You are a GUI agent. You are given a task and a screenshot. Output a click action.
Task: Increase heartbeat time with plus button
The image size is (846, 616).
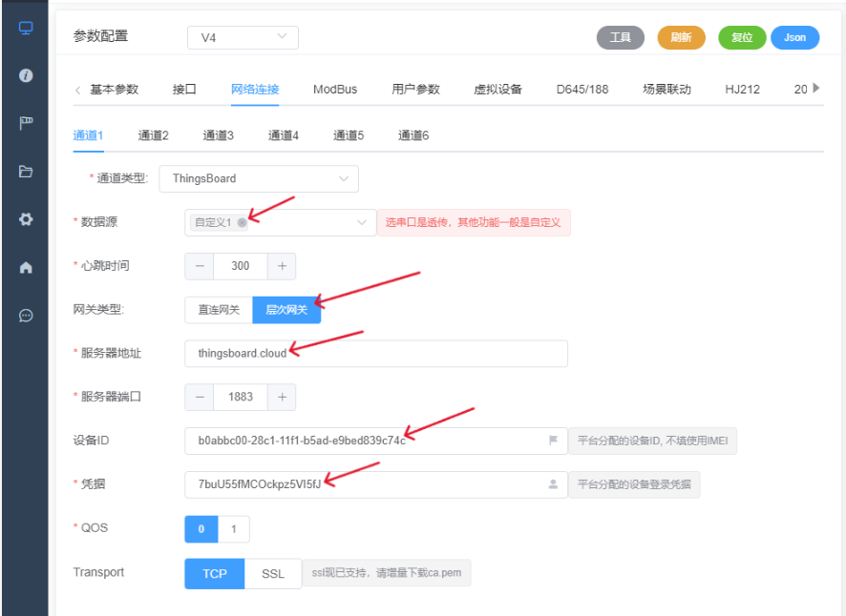click(282, 266)
